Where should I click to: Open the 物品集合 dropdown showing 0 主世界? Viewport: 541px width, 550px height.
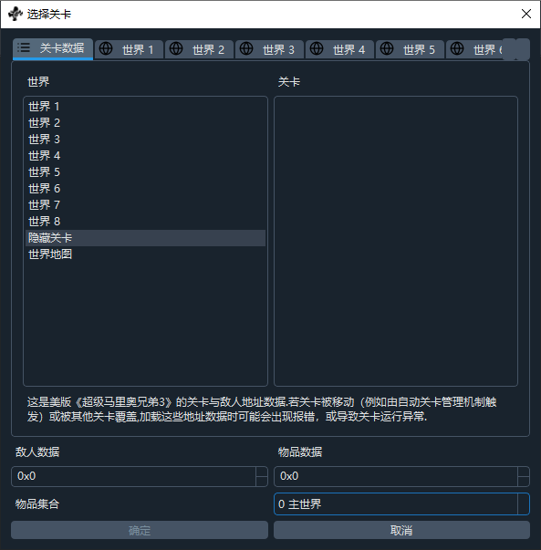point(401,504)
